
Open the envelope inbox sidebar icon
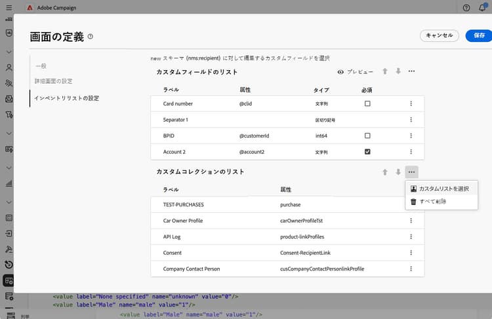[x=9, y=99]
